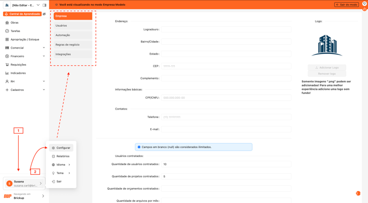Screen dimensions: 368x203
Task: Click into the Logradouro input field
Action: pos(226,29)
